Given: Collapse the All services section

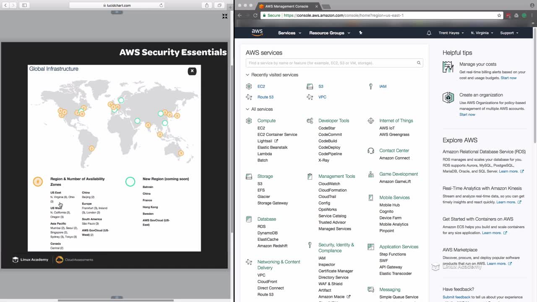Looking at the screenshot, I should click(248, 109).
